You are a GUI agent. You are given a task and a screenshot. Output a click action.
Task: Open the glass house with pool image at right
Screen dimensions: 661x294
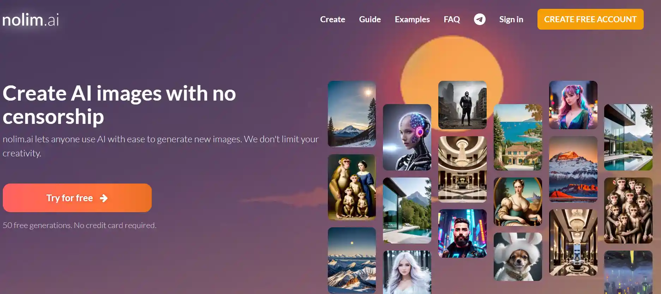click(x=628, y=137)
